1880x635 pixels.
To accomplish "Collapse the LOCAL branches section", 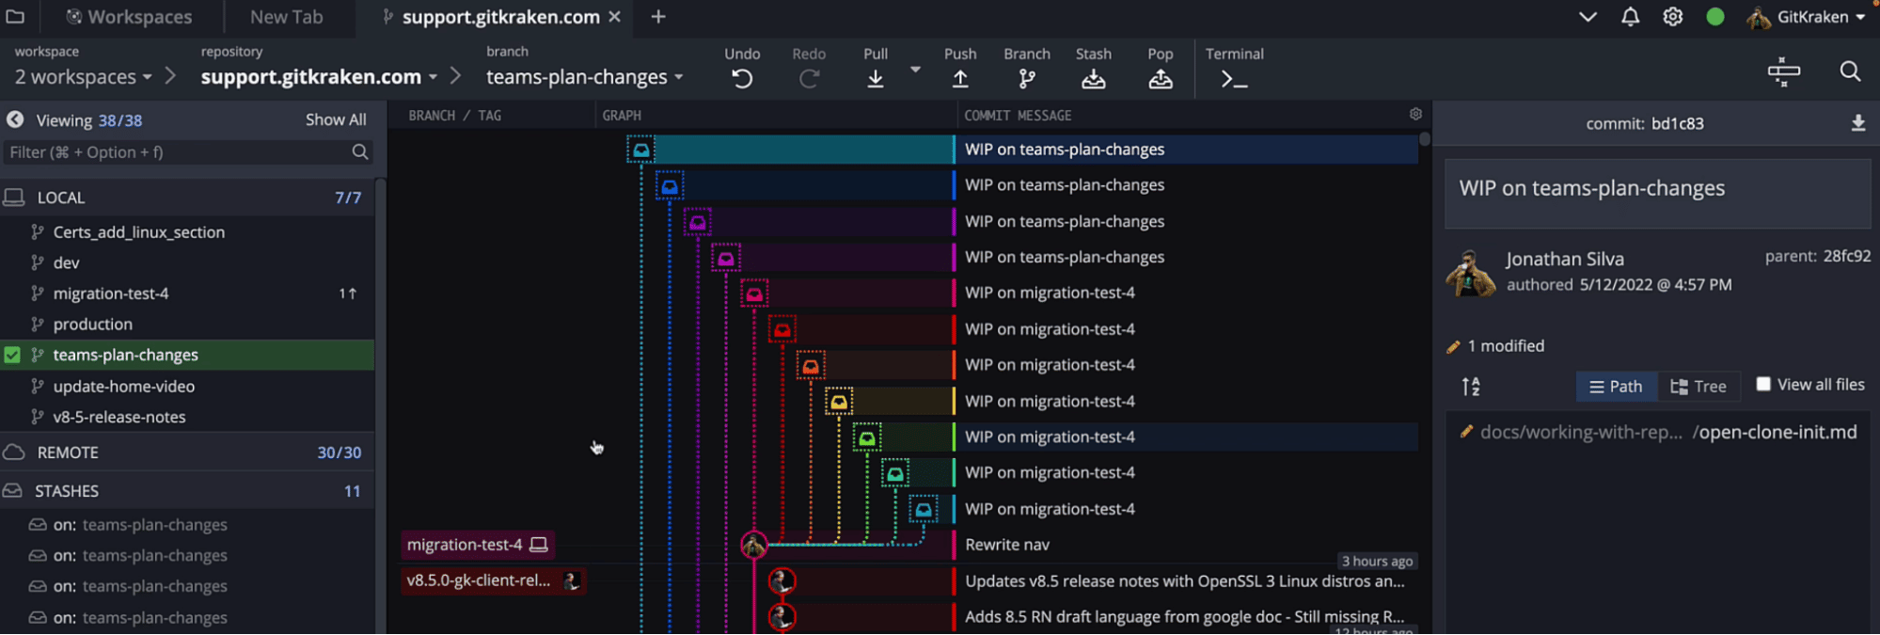I will tap(187, 198).
